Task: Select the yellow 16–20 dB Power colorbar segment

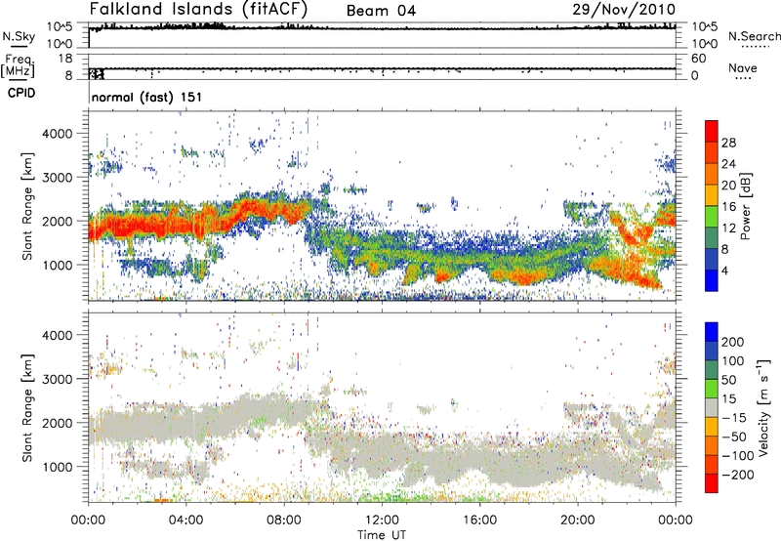Action: pyautogui.click(x=712, y=195)
